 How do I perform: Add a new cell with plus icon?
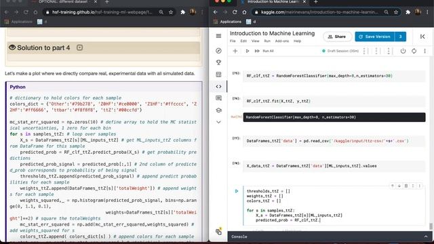click(235, 51)
